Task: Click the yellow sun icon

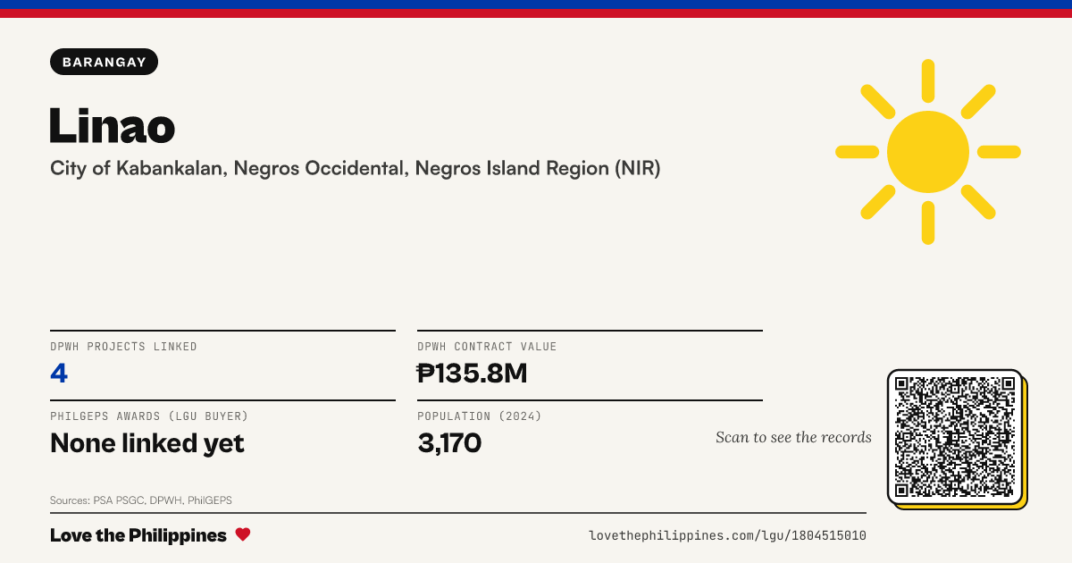Action: pos(928,152)
